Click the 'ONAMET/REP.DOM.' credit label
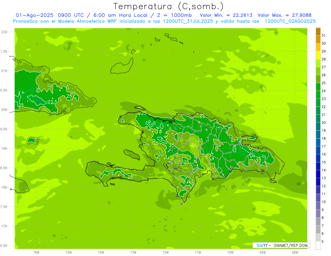Viewport: 331px width, 256px height. (291, 245)
